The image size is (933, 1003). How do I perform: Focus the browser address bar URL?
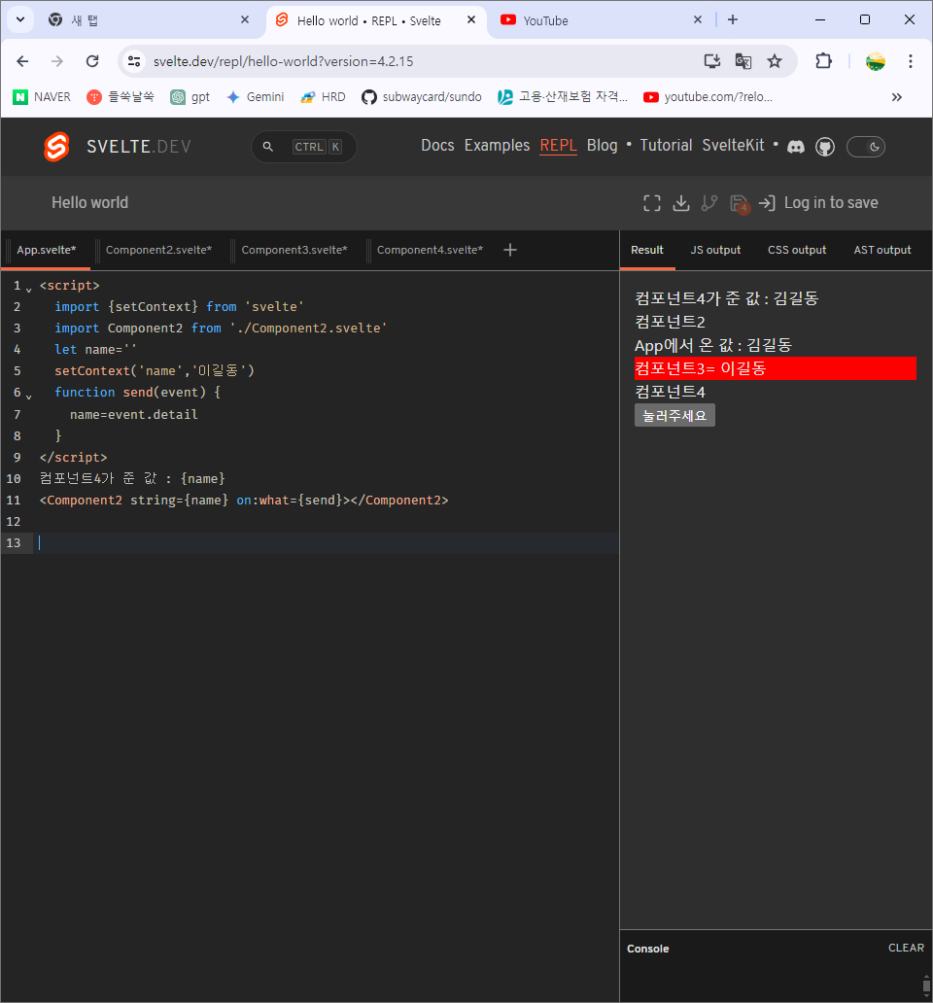pyautogui.click(x=283, y=61)
